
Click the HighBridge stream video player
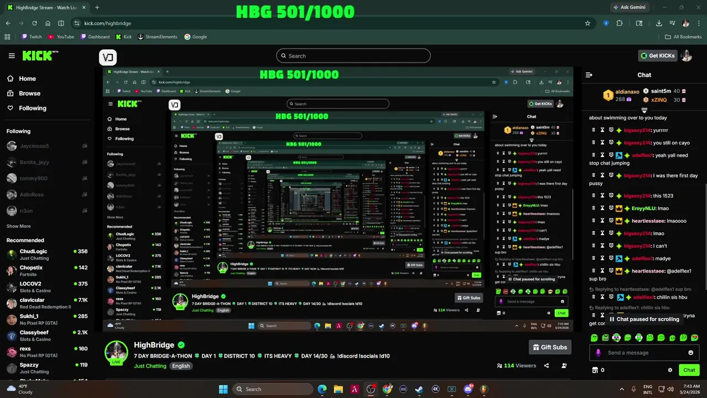338,199
